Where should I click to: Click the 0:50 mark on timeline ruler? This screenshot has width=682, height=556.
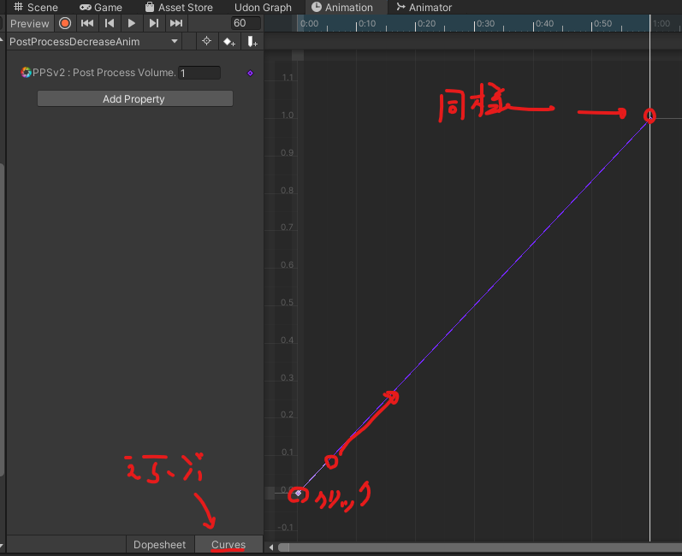(602, 23)
